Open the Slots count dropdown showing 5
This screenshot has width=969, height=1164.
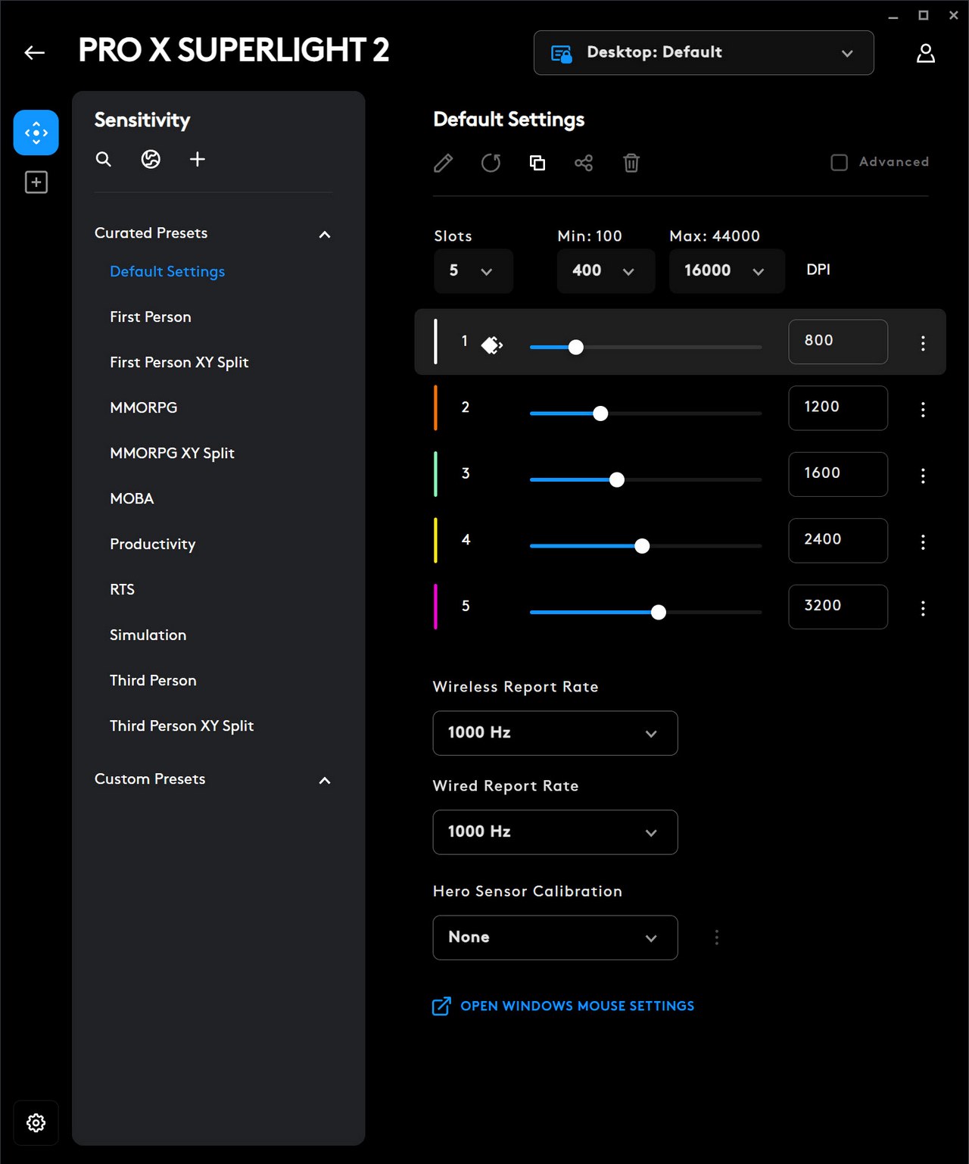click(473, 271)
